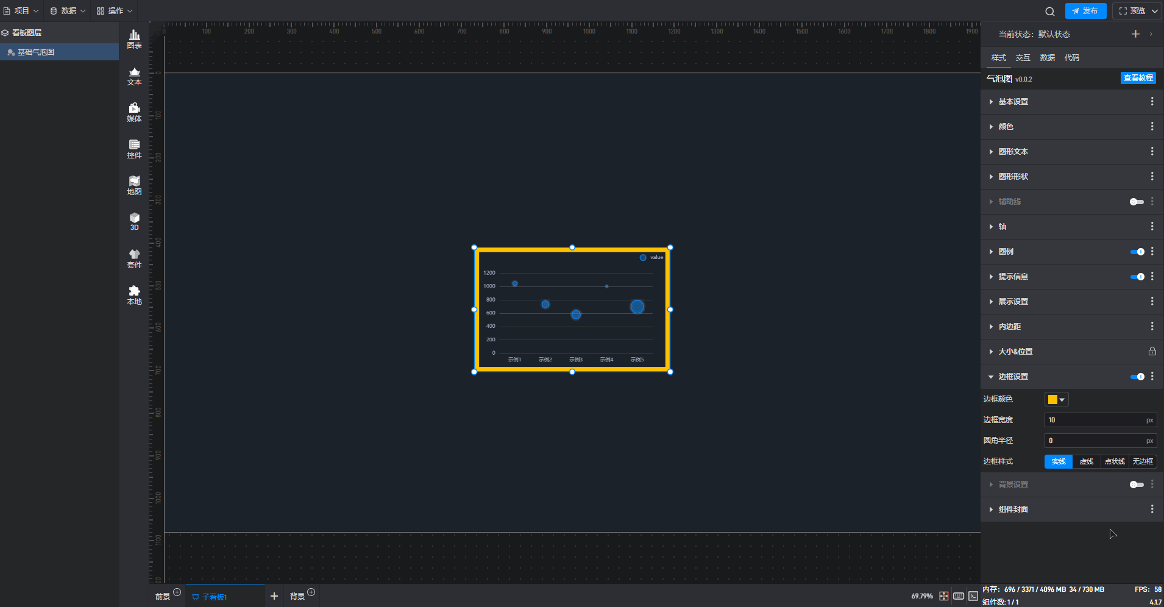Add a new sub-board with plus icon

pyautogui.click(x=274, y=596)
